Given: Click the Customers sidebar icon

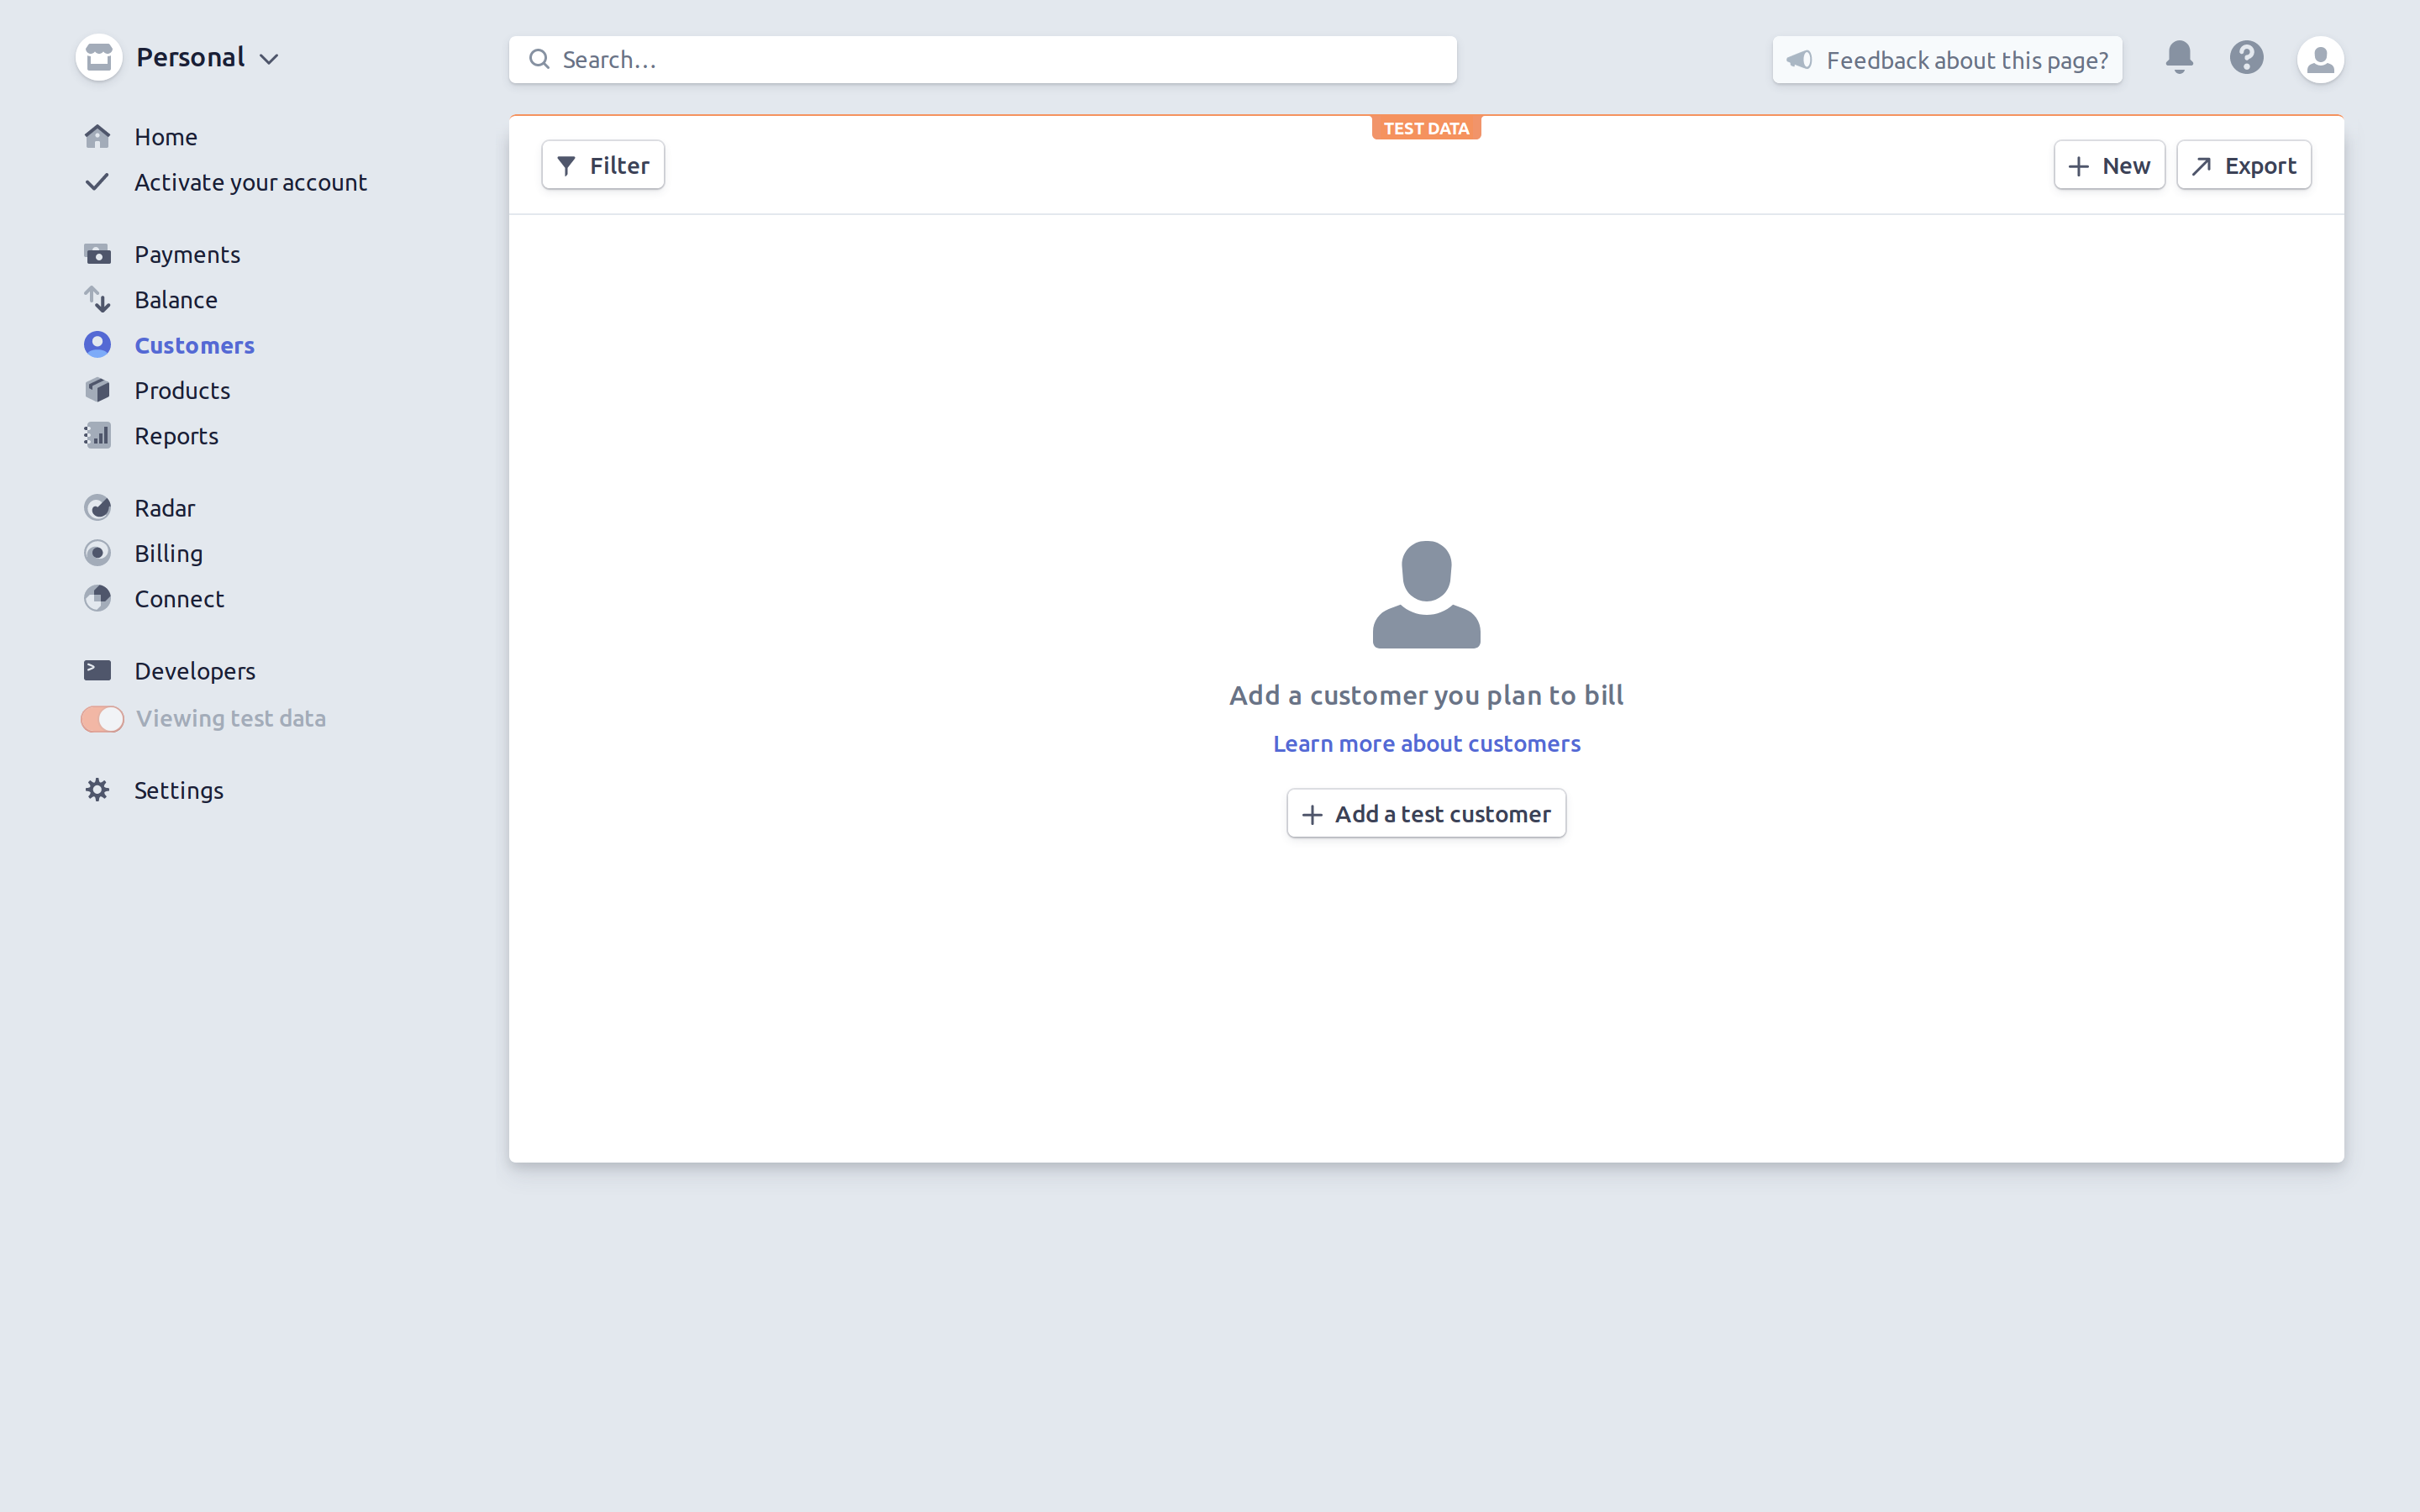Looking at the screenshot, I should 96,344.
